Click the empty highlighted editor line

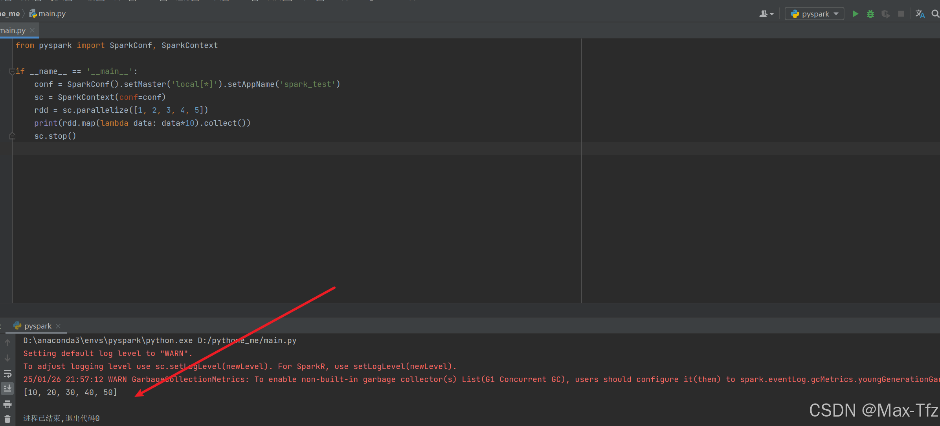point(275,149)
